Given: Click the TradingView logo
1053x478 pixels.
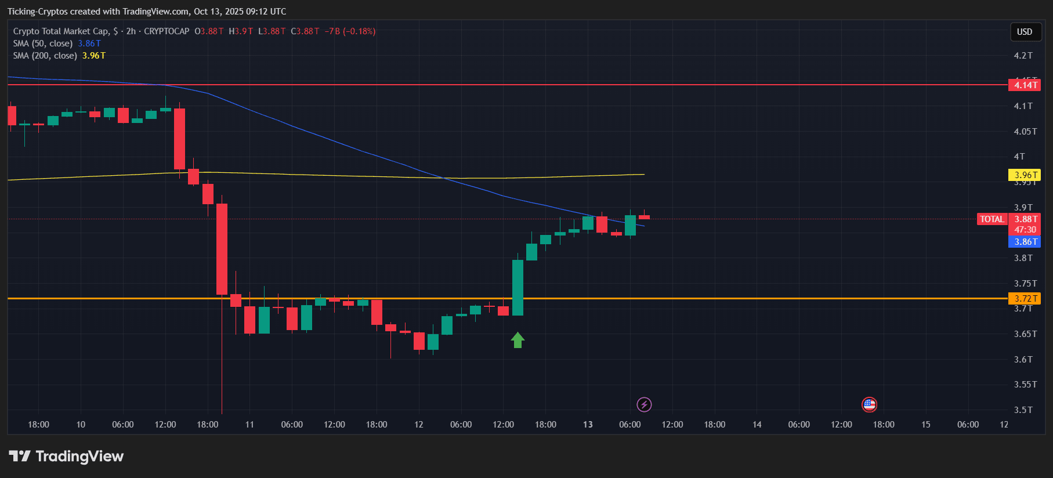Looking at the screenshot, I should click(66, 457).
